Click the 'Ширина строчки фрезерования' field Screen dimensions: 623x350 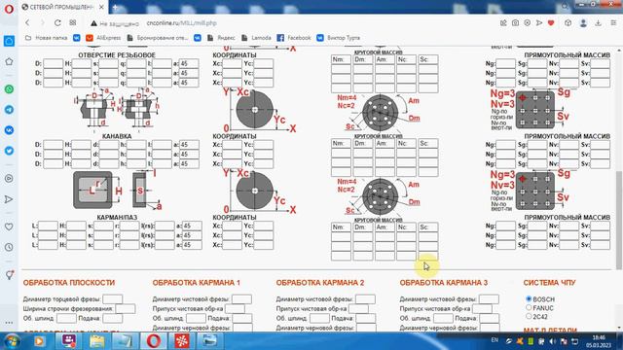point(126,308)
